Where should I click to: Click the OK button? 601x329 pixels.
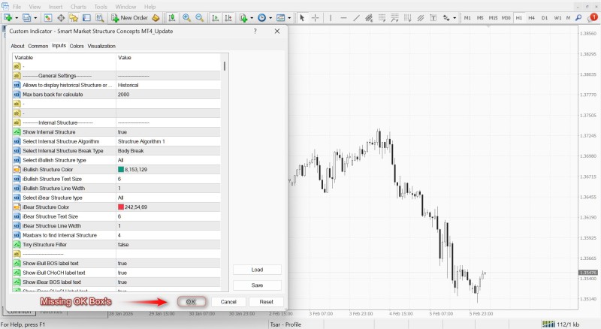[x=192, y=302]
